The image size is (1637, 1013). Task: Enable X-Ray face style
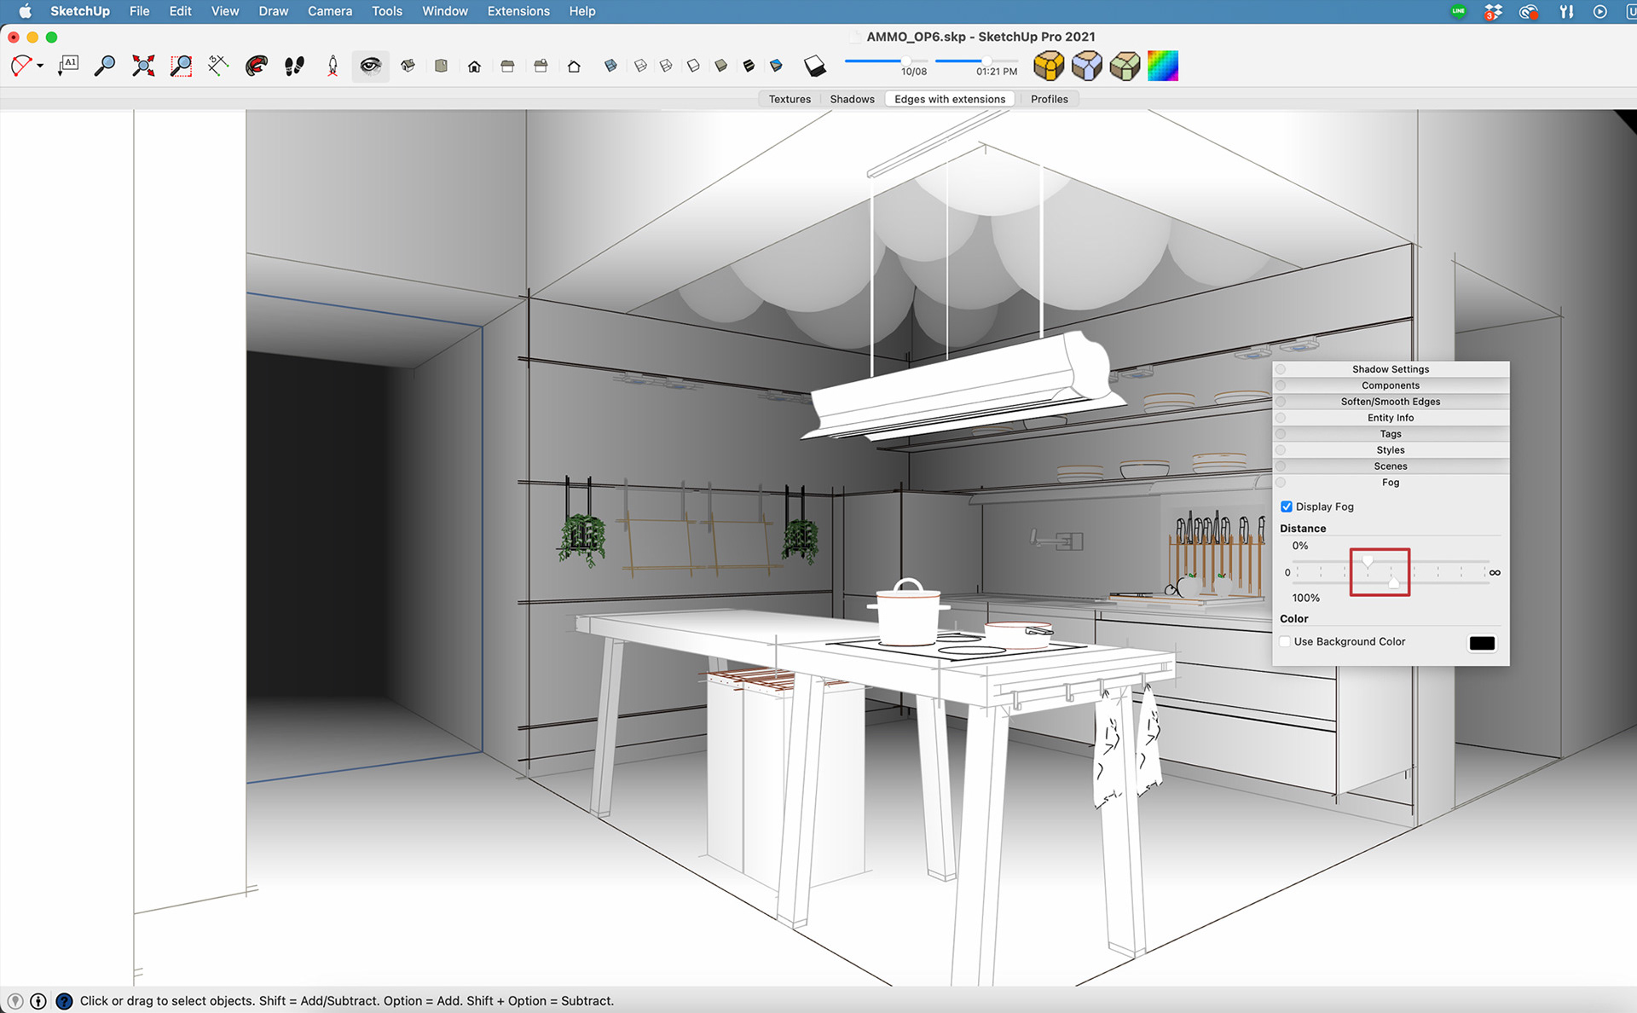[x=610, y=66]
